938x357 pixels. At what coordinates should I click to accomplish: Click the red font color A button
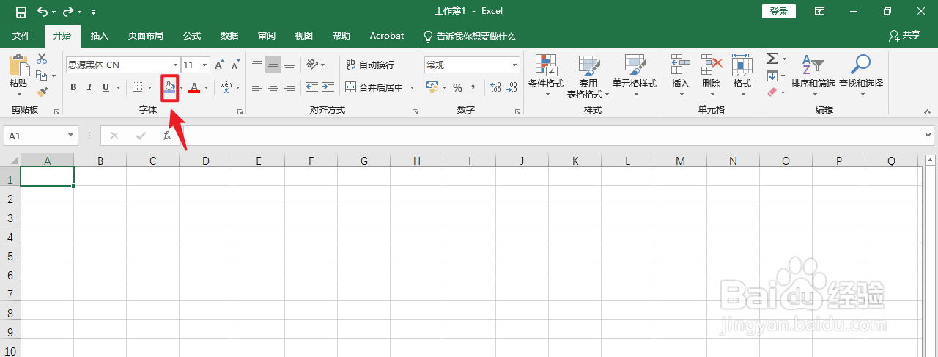click(x=194, y=87)
